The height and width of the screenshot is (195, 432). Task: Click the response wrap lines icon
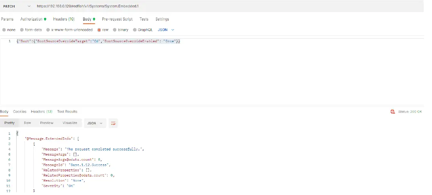pyautogui.click(x=113, y=123)
